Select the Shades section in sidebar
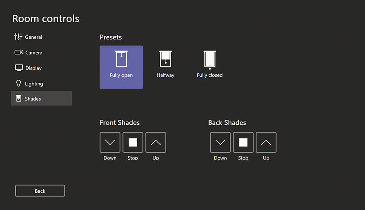This screenshot has width=365, height=210. point(42,98)
